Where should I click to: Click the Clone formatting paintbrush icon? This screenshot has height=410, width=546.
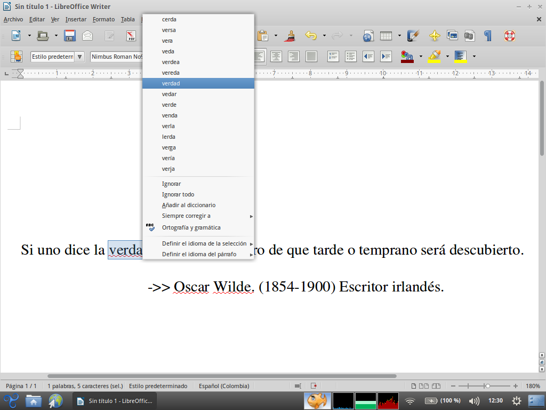tap(290, 36)
